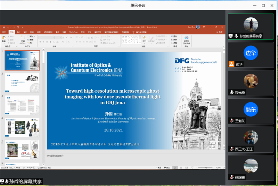Open the Shape Fill dropdown
The image size is (278, 186).
point(161,36)
